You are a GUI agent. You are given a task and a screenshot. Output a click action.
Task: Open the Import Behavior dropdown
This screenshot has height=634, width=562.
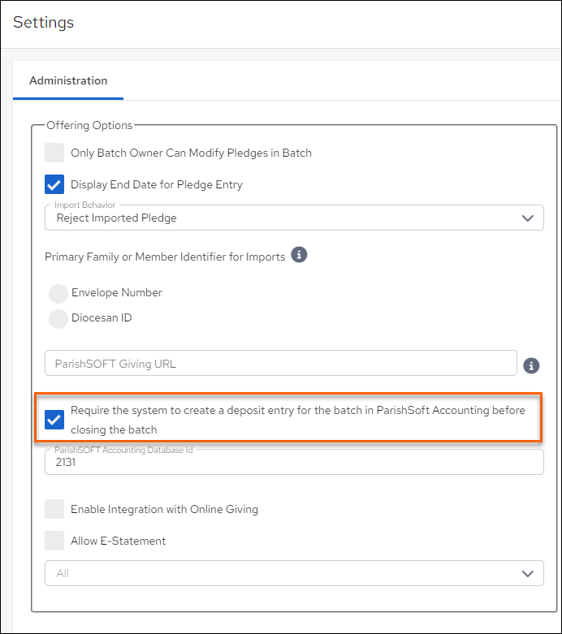pos(294,218)
